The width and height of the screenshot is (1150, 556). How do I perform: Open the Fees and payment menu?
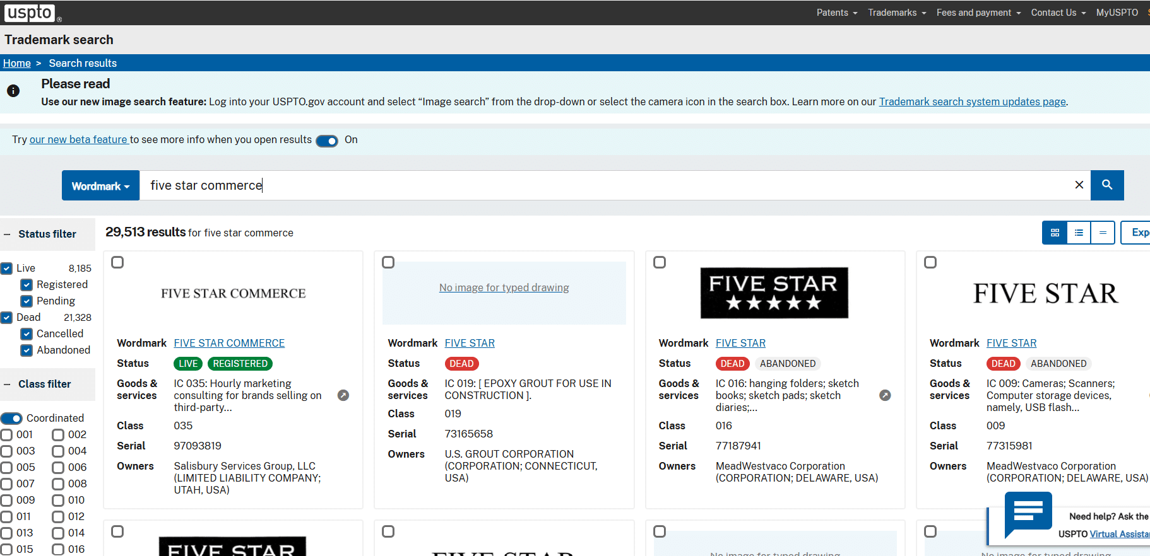coord(979,13)
